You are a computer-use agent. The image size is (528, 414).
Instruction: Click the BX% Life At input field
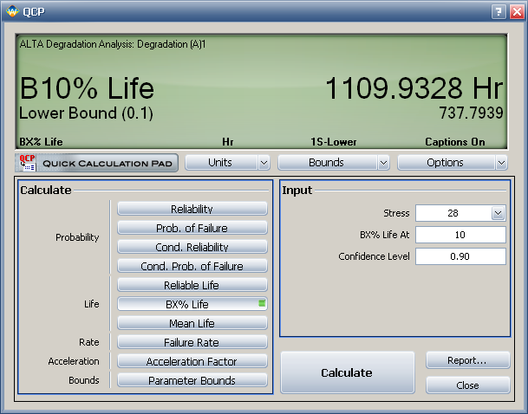[460, 235]
